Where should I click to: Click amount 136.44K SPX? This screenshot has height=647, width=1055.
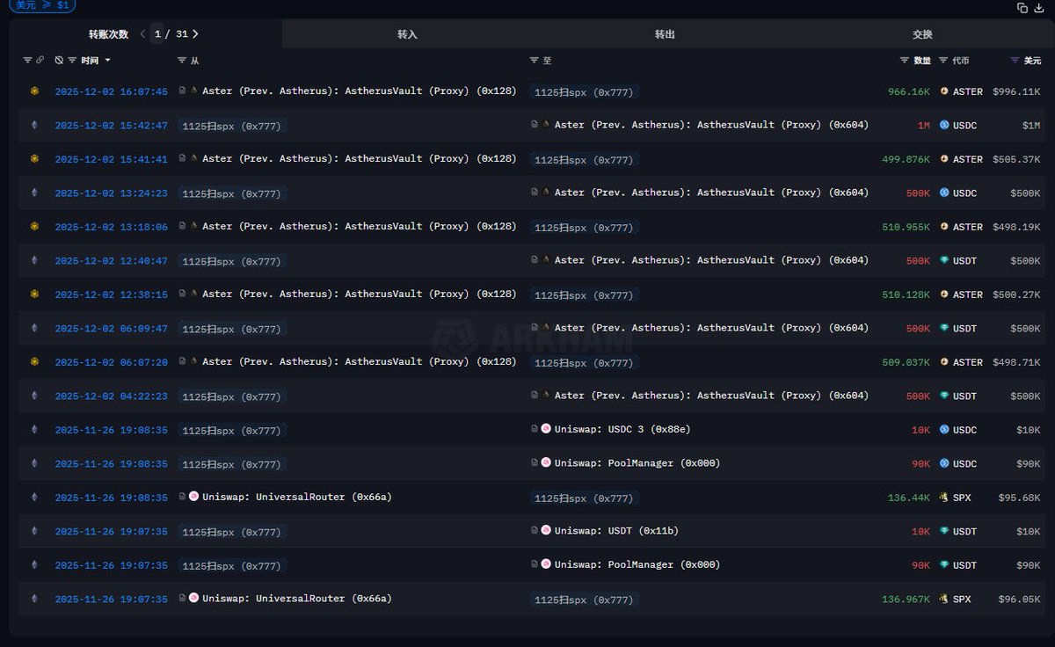pyautogui.click(x=909, y=498)
